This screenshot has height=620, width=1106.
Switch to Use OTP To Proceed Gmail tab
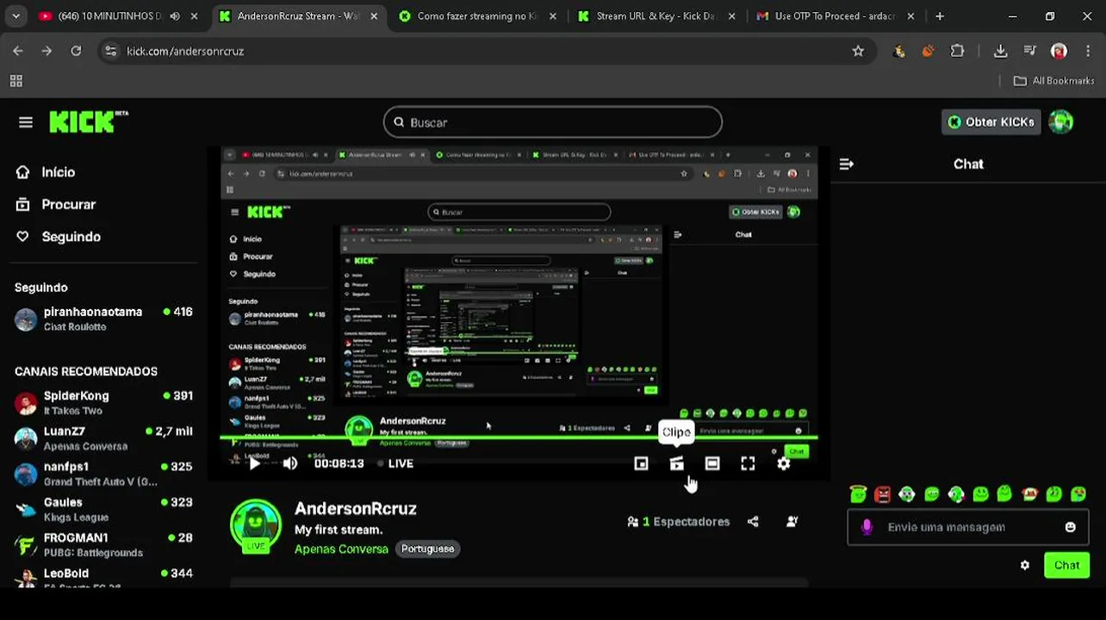point(834,16)
